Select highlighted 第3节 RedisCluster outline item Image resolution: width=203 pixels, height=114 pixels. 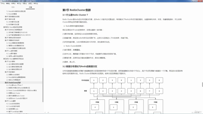point(13,83)
